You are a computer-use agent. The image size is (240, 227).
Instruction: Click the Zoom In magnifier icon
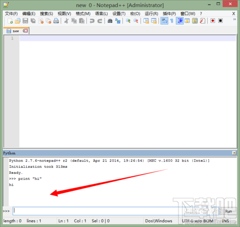(x=128, y=21)
